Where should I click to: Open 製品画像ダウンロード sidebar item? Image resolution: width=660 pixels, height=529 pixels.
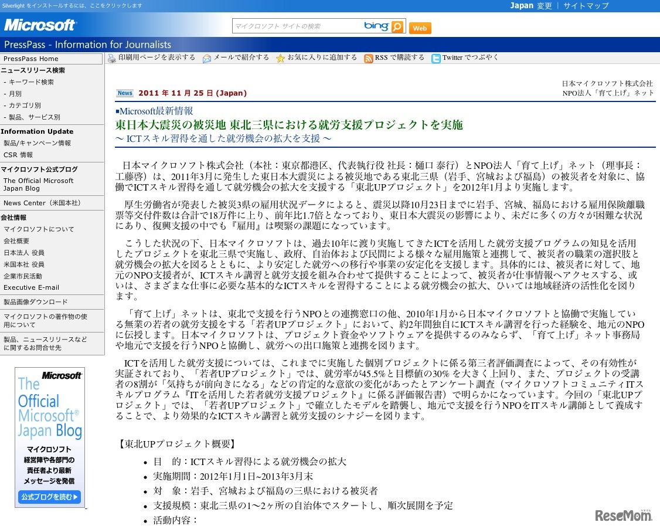point(35,302)
